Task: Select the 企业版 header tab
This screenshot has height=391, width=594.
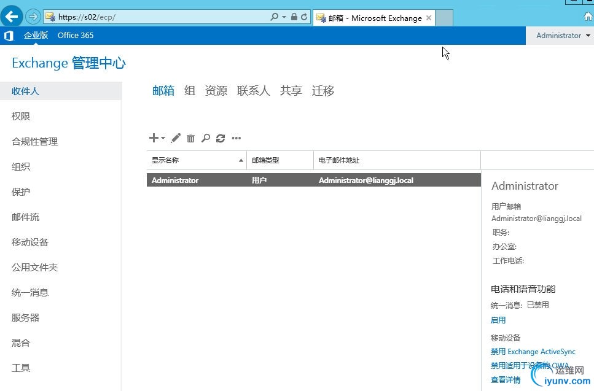Action: coord(36,35)
